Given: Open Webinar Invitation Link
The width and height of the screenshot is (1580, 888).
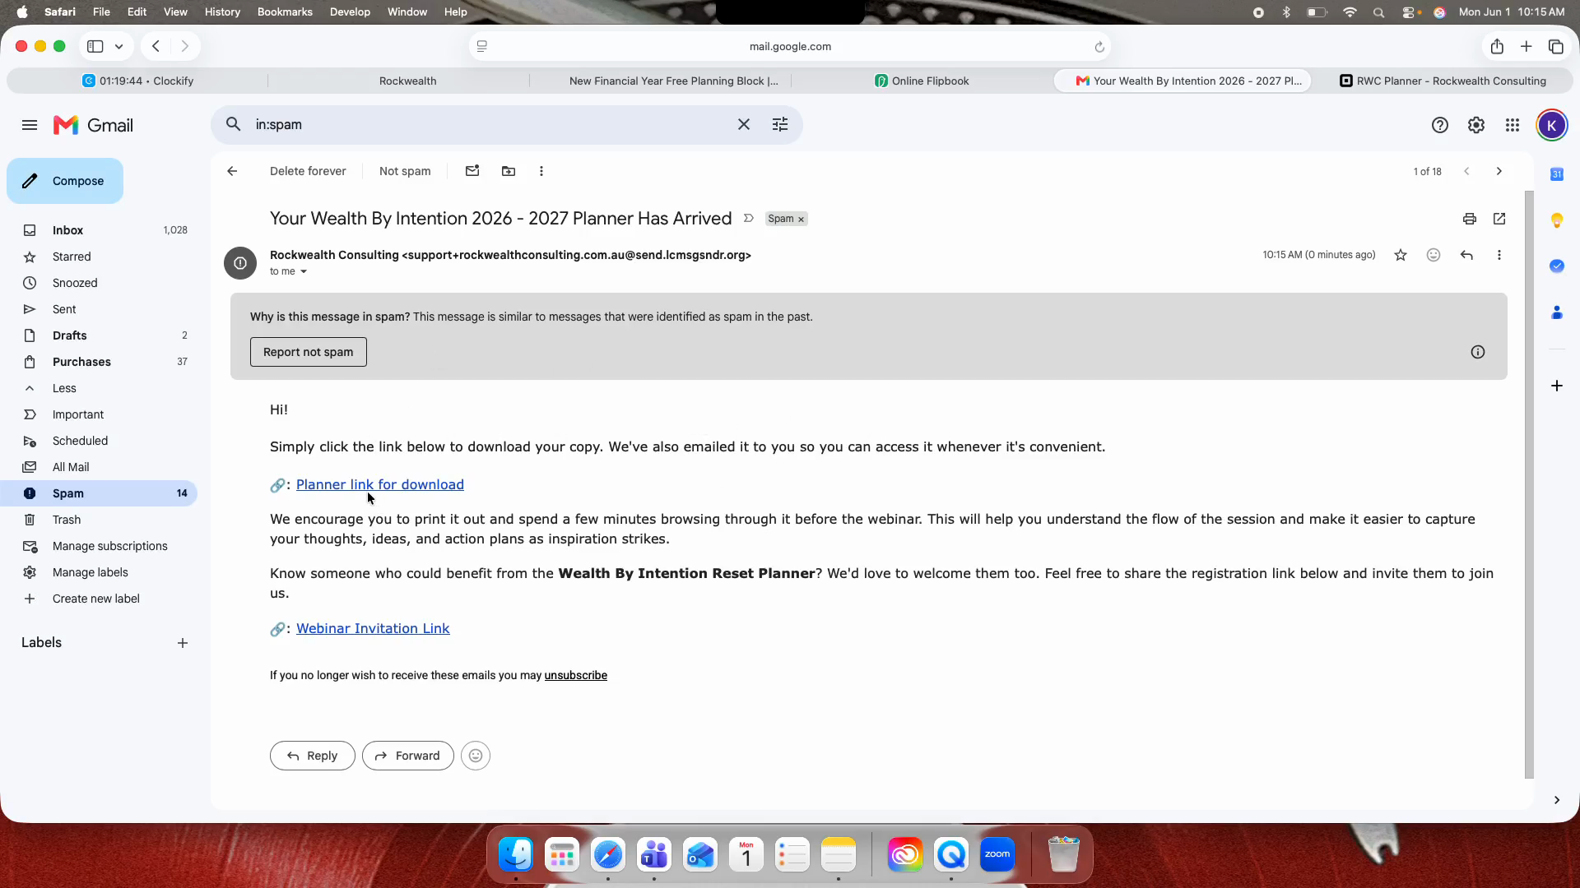Looking at the screenshot, I should 373,628.
